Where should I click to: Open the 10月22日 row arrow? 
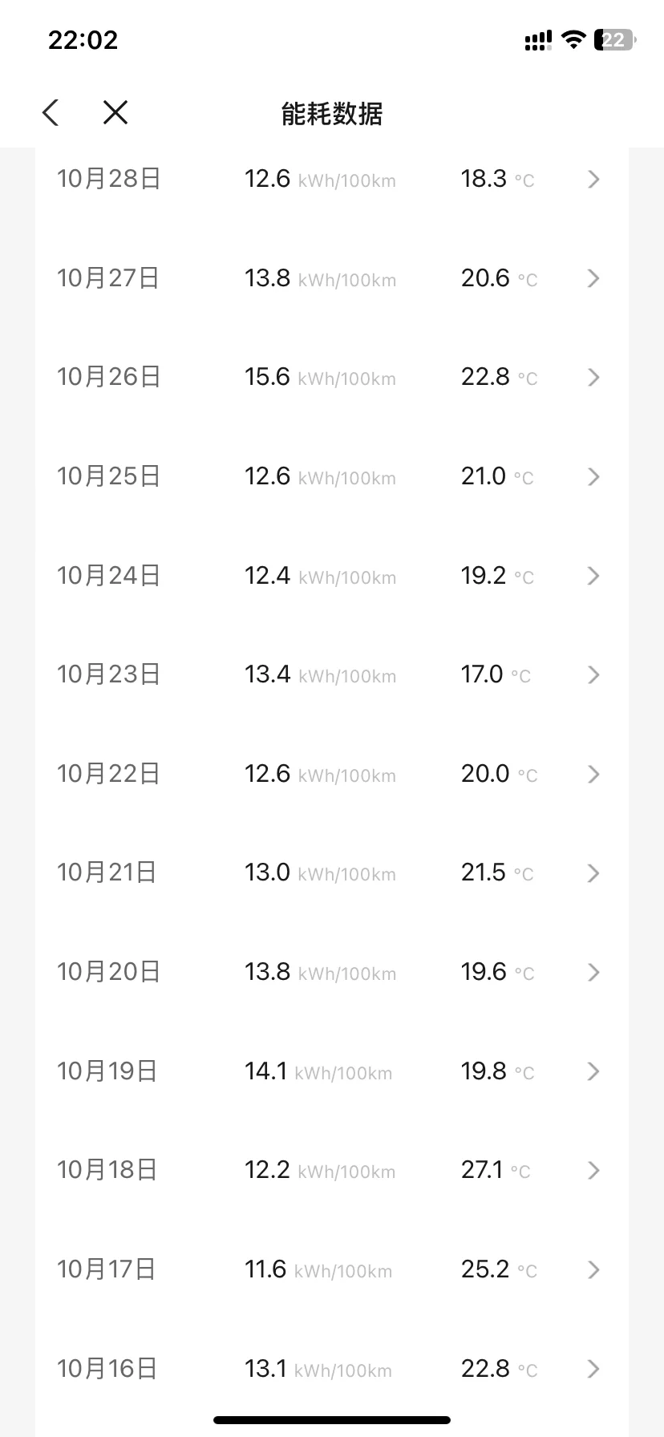click(593, 774)
